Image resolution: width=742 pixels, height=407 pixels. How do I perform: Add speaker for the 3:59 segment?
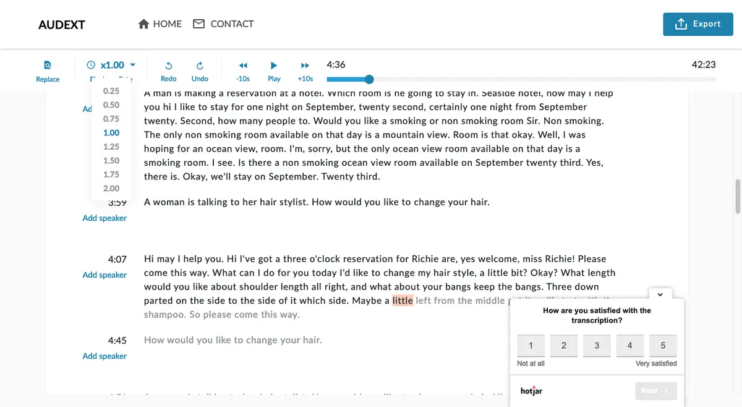104,218
